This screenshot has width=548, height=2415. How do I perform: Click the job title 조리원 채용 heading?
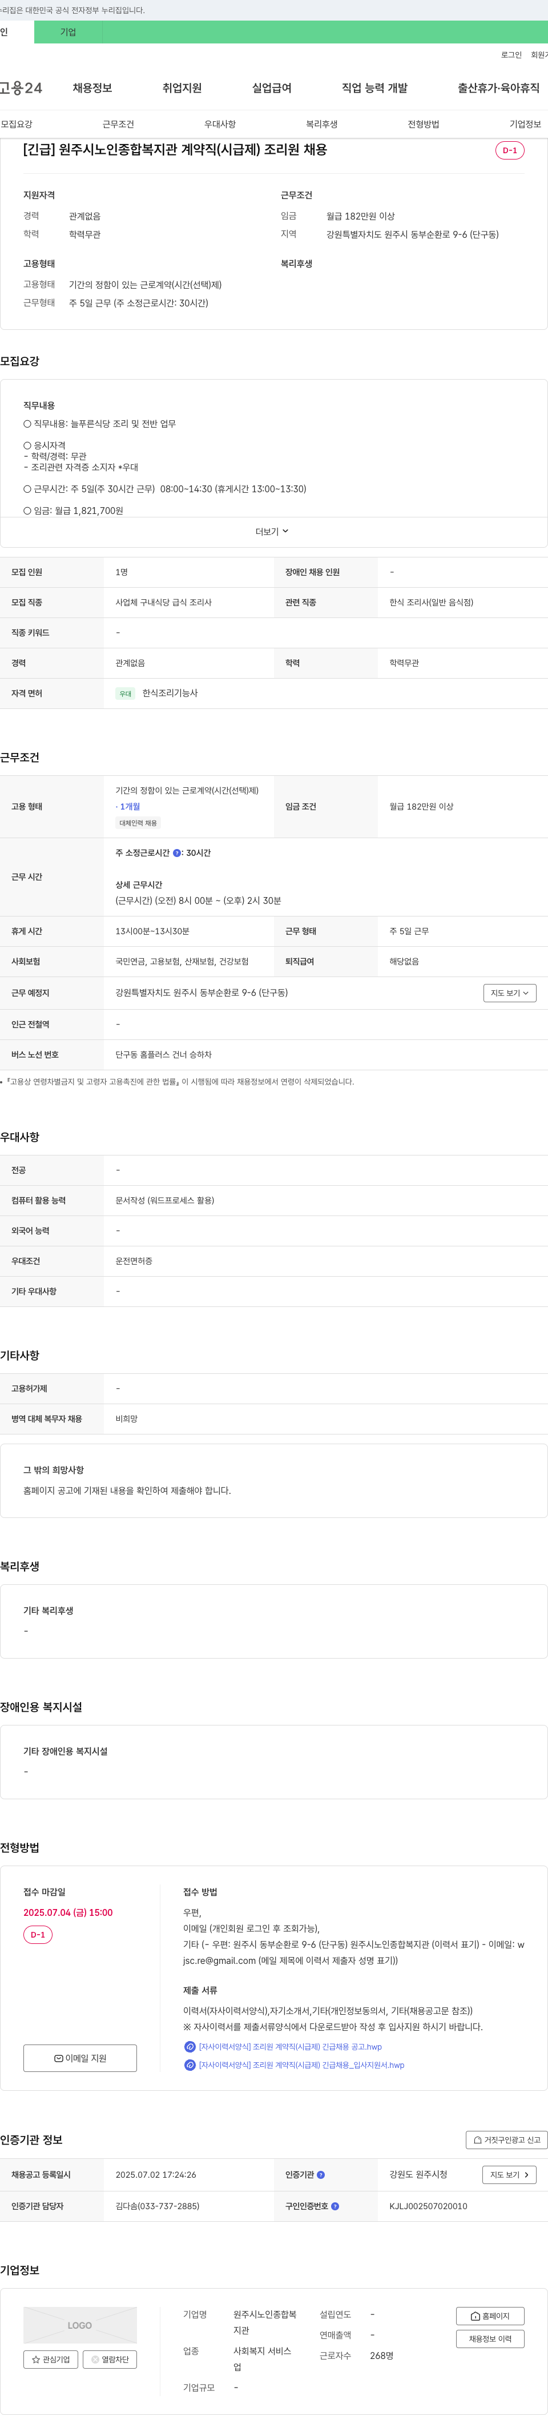pos(175,149)
